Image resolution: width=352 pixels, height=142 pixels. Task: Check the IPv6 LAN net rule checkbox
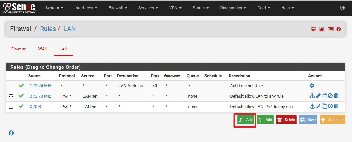tap(11, 106)
